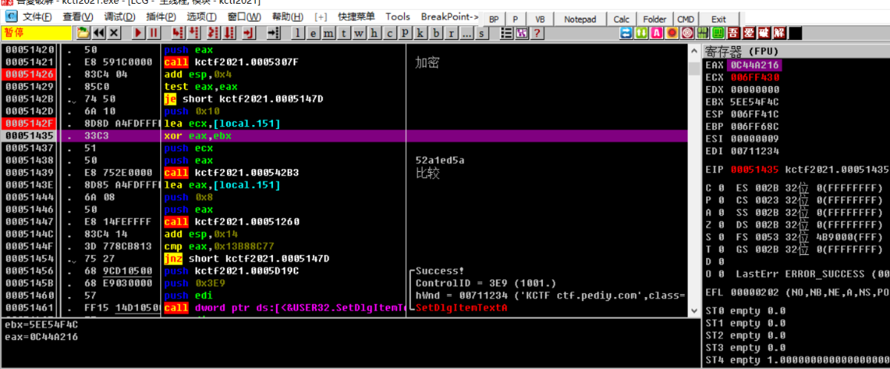
Task: Open Handles window with 'h' button
Action: [374, 33]
